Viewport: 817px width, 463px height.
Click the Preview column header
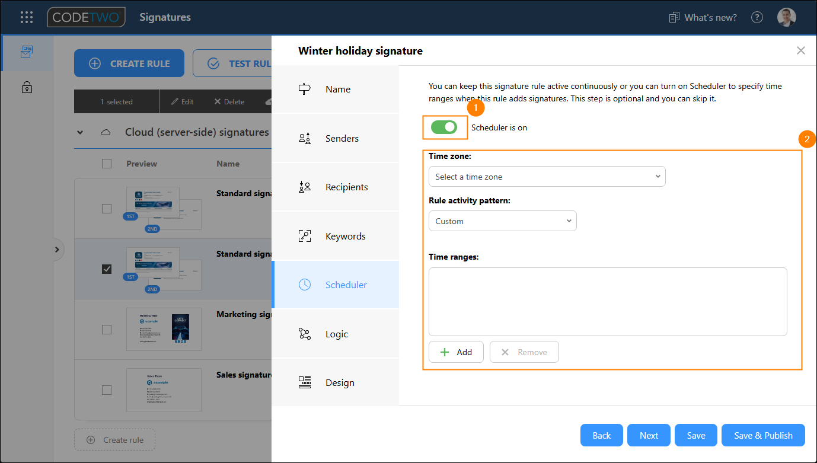point(142,164)
